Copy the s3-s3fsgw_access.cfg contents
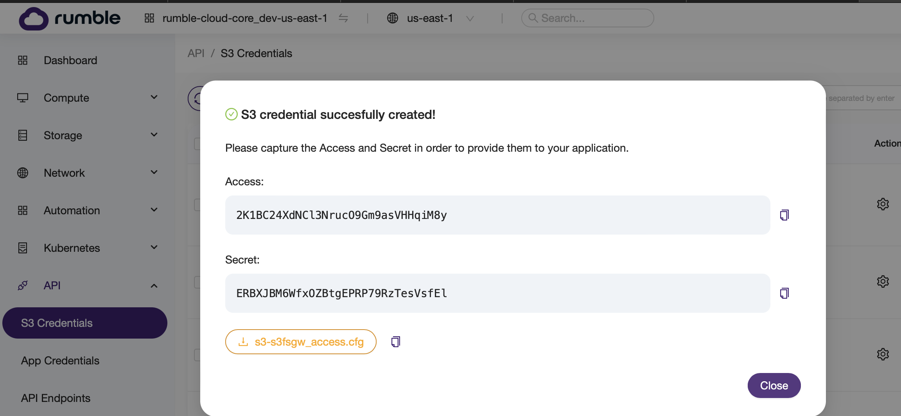901x416 pixels. (395, 342)
